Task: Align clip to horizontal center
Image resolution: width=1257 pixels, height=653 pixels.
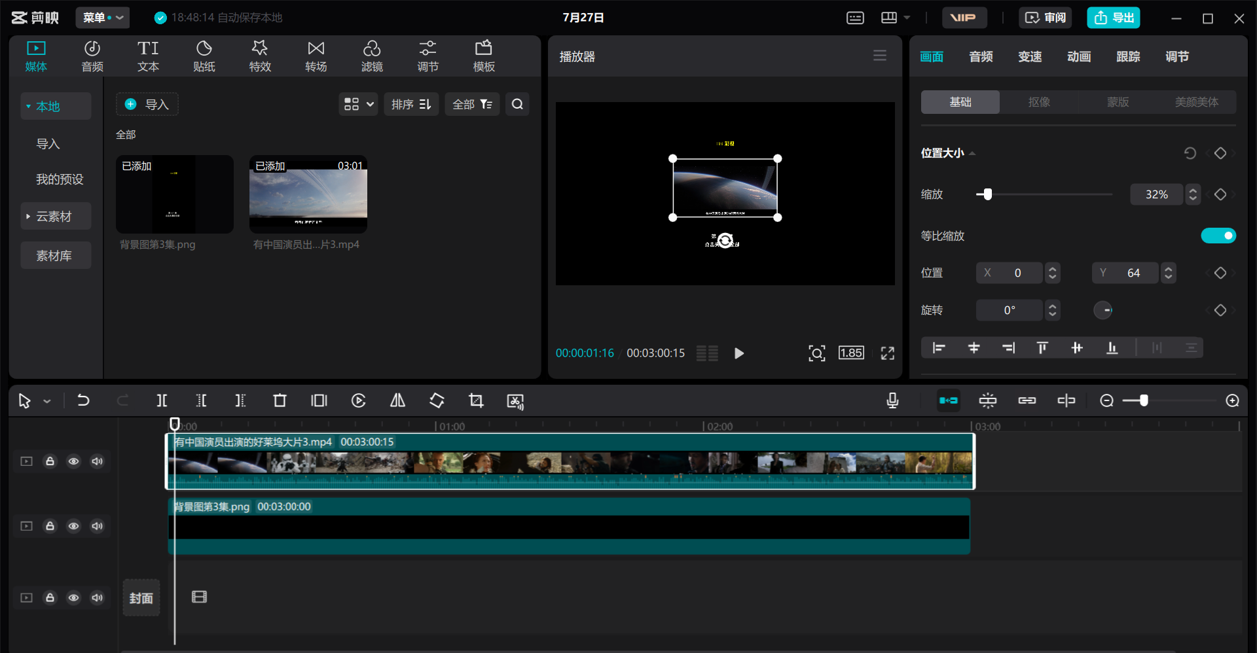Action: pos(974,348)
